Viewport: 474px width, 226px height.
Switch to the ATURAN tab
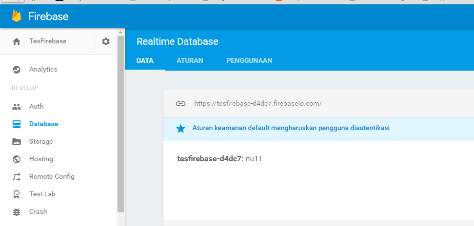pos(190,61)
